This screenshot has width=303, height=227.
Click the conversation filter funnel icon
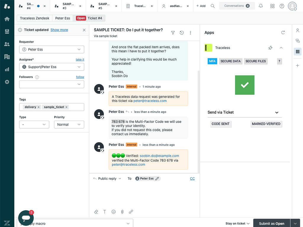[173, 33]
